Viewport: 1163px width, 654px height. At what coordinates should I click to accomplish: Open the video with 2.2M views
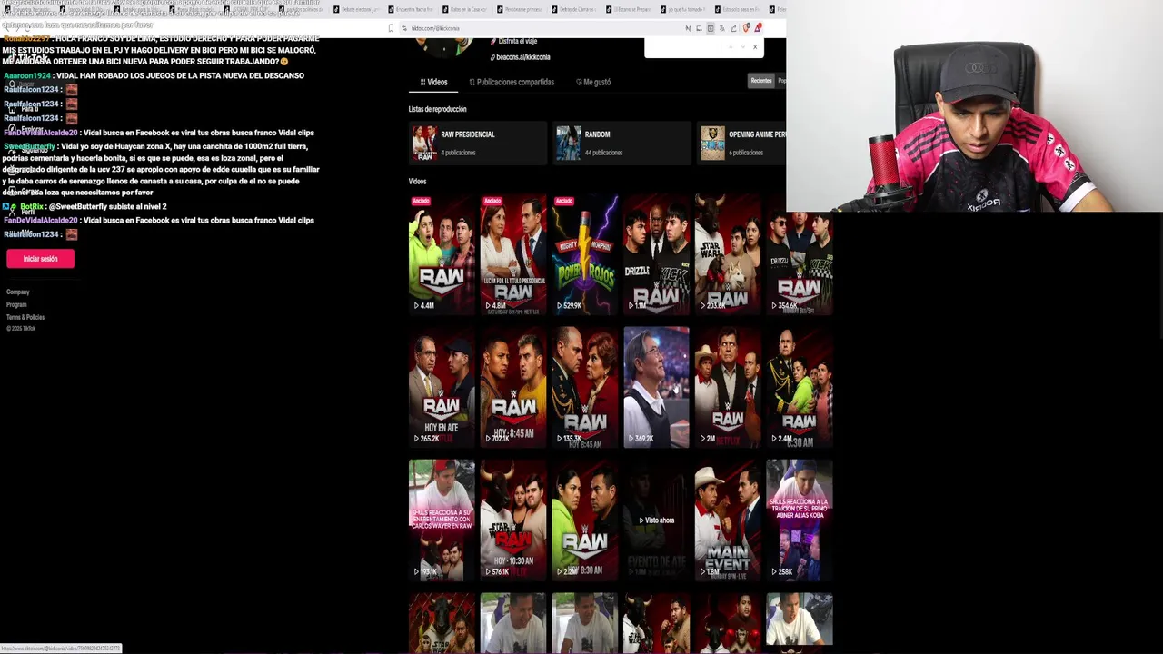[x=584, y=520]
